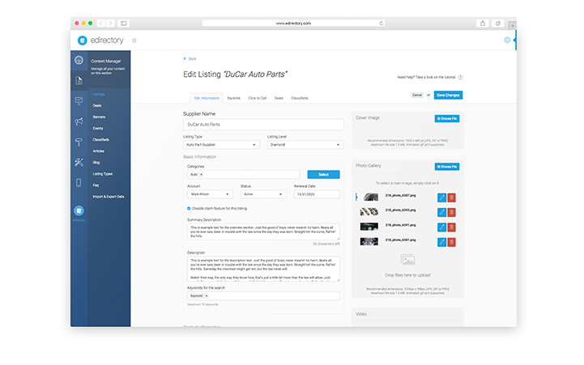584x365 pixels.
Task: Switch to the Backlink tab
Action: coord(234,98)
